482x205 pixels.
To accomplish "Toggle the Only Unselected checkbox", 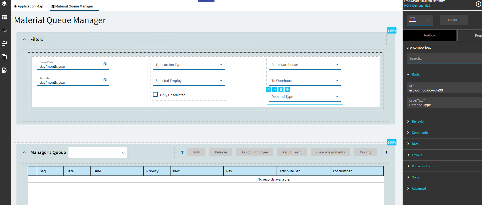I will coord(155,94).
